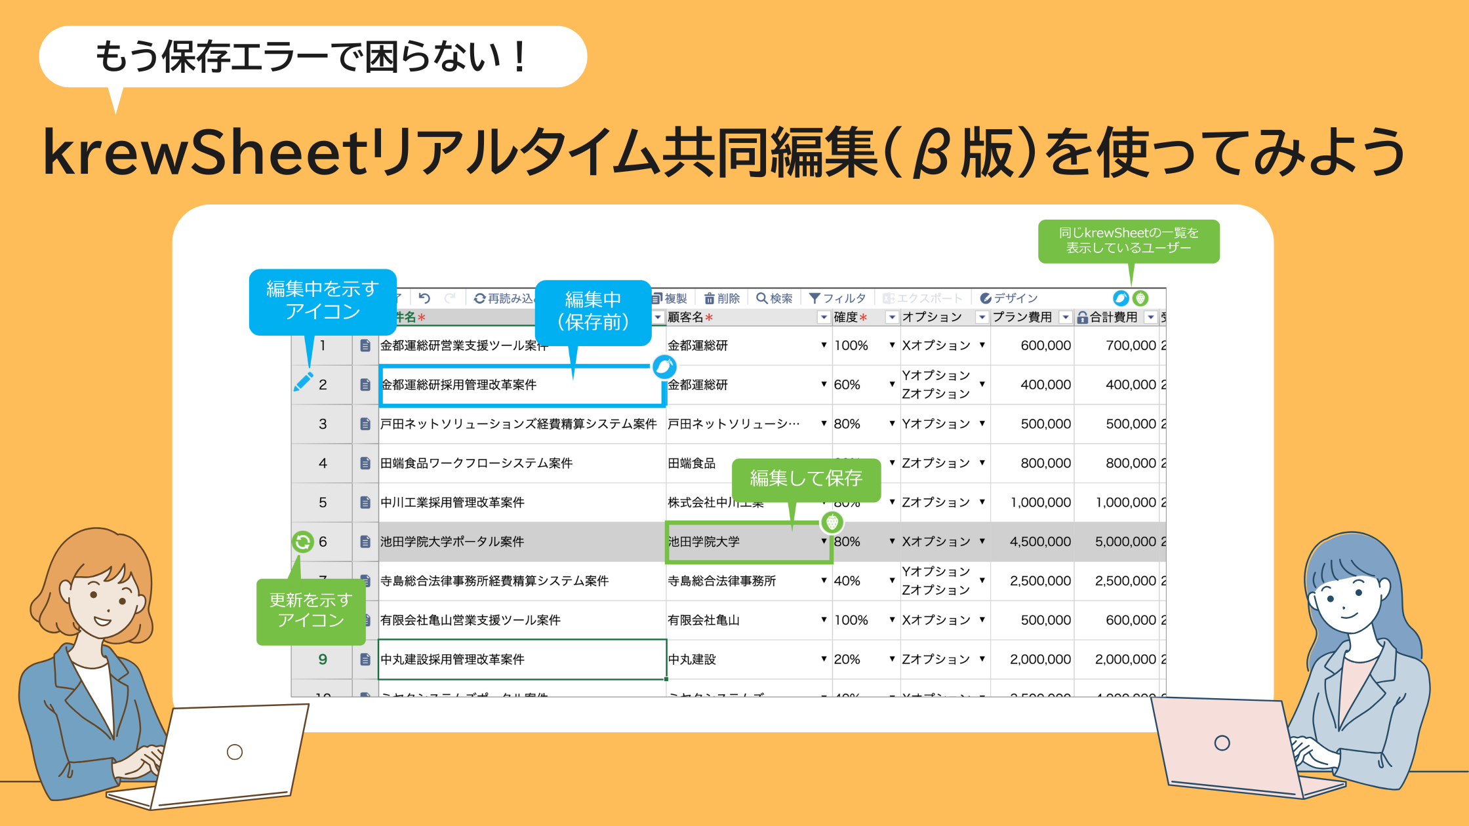Select cell 中川工業採用管理改革案件
Viewport: 1469px width, 826px height.
pyautogui.click(x=522, y=503)
